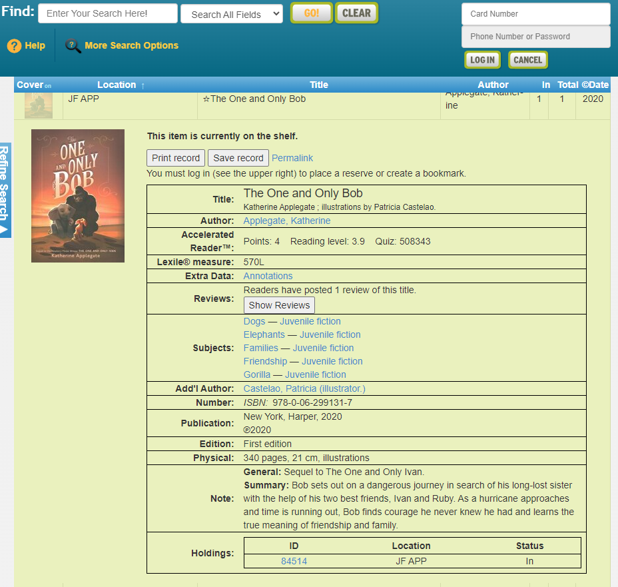
Task: Click the Save record button
Action: pyautogui.click(x=238, y=158)
